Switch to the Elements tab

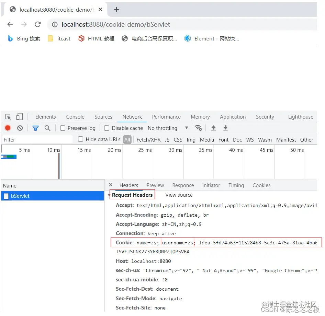[45, 117]
